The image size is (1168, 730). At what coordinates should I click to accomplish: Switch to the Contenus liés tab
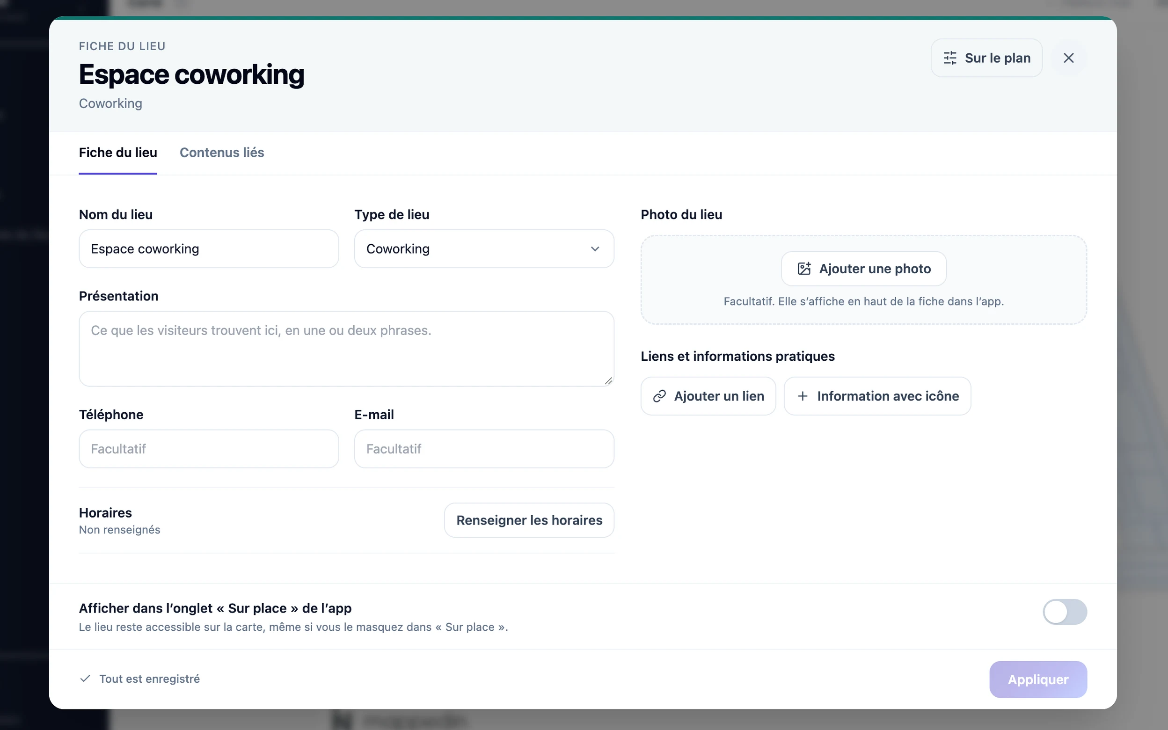(222, 153)
